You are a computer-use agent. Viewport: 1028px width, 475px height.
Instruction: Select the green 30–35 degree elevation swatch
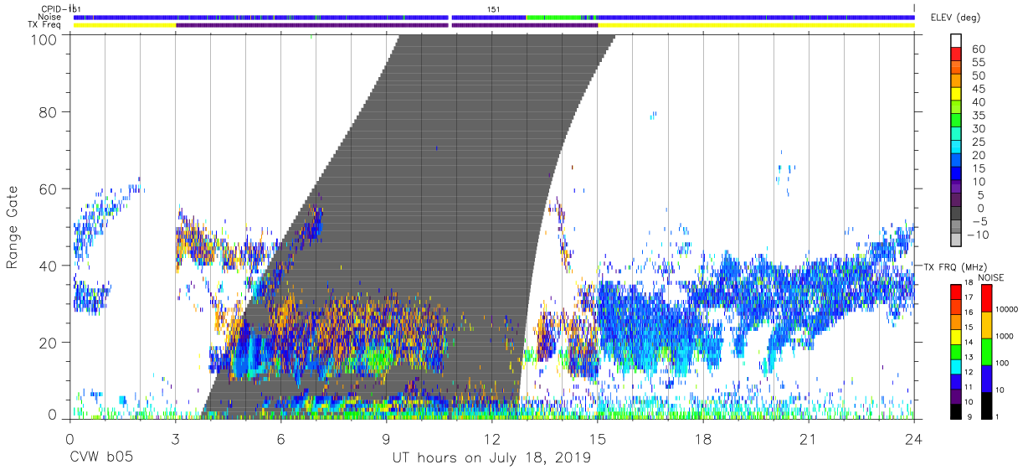[x=955, y=121]
